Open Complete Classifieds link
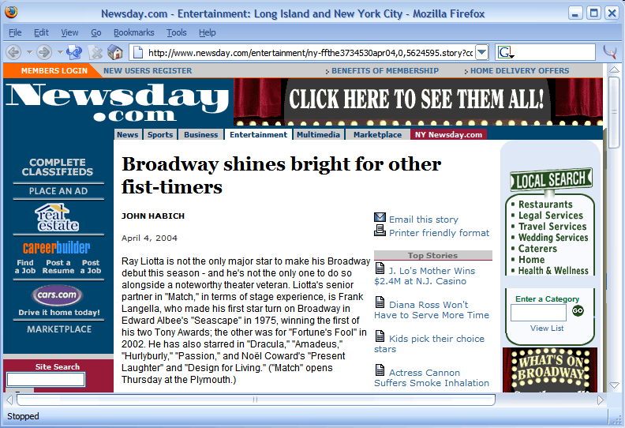This screenshot has width=625, height=428. tap(58, 167)
